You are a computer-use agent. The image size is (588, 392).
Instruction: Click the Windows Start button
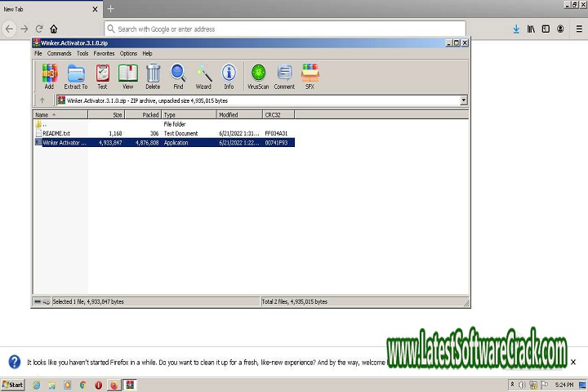[x=12, y=385]
